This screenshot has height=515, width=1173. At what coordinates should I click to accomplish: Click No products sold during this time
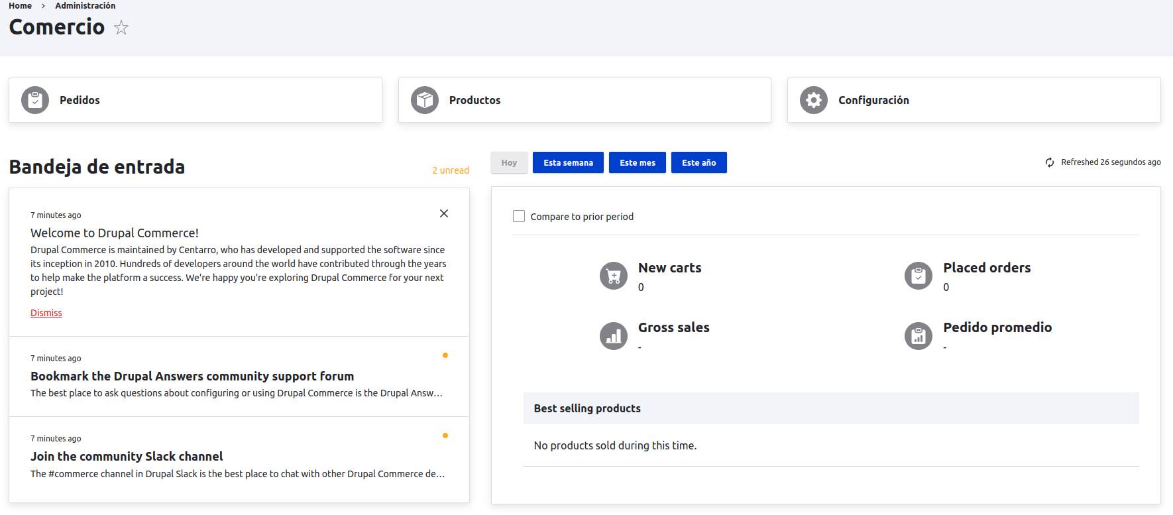click(615, 445)
